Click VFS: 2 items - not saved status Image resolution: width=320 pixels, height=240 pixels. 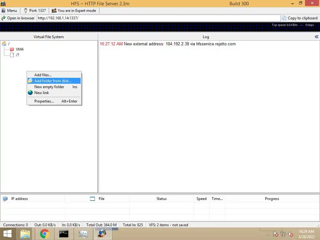(x=168, y=225)
